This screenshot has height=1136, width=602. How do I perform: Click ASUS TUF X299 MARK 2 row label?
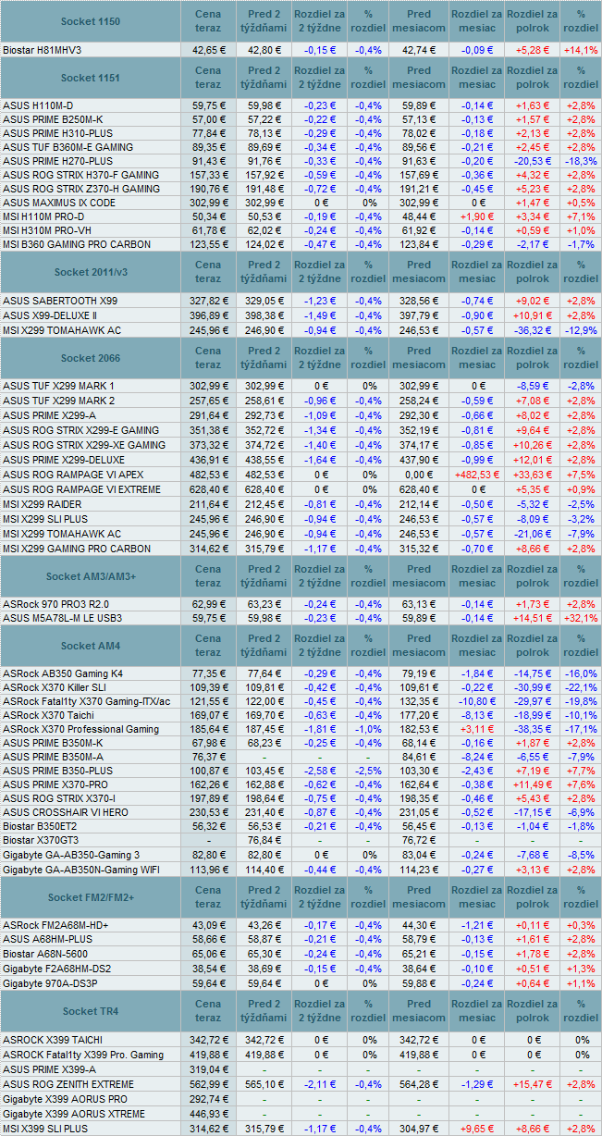coord(59,400)
